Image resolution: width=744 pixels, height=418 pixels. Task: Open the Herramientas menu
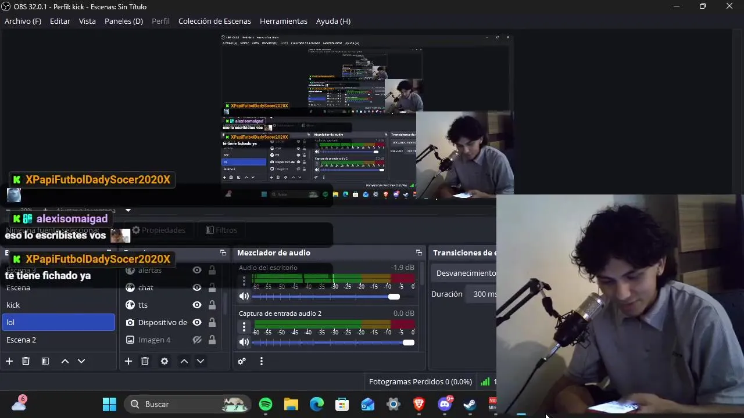pyautogui.click(x=284, y=21)
